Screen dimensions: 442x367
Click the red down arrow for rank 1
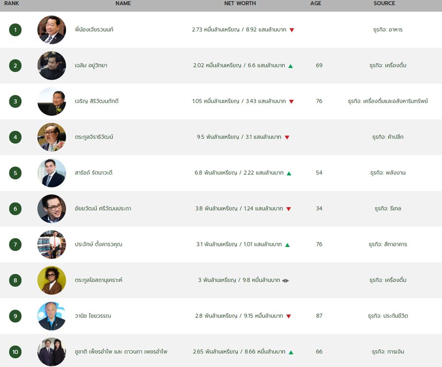click(292, 30)
